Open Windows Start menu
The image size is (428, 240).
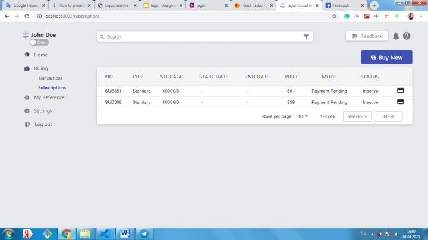[8, 233]
